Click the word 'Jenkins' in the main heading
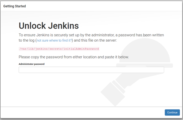The image size is (183, 120). tap(63, 26)
